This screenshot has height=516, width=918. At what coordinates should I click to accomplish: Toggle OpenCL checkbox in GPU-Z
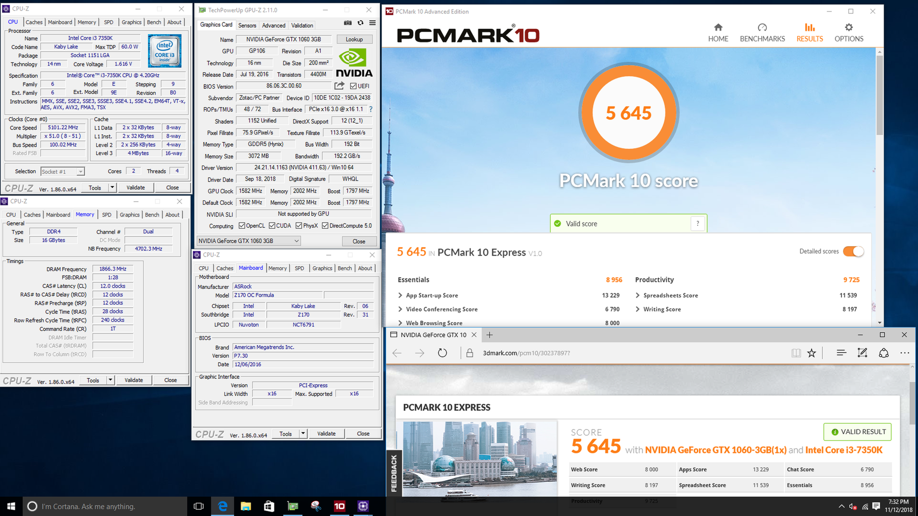point(242,226)
